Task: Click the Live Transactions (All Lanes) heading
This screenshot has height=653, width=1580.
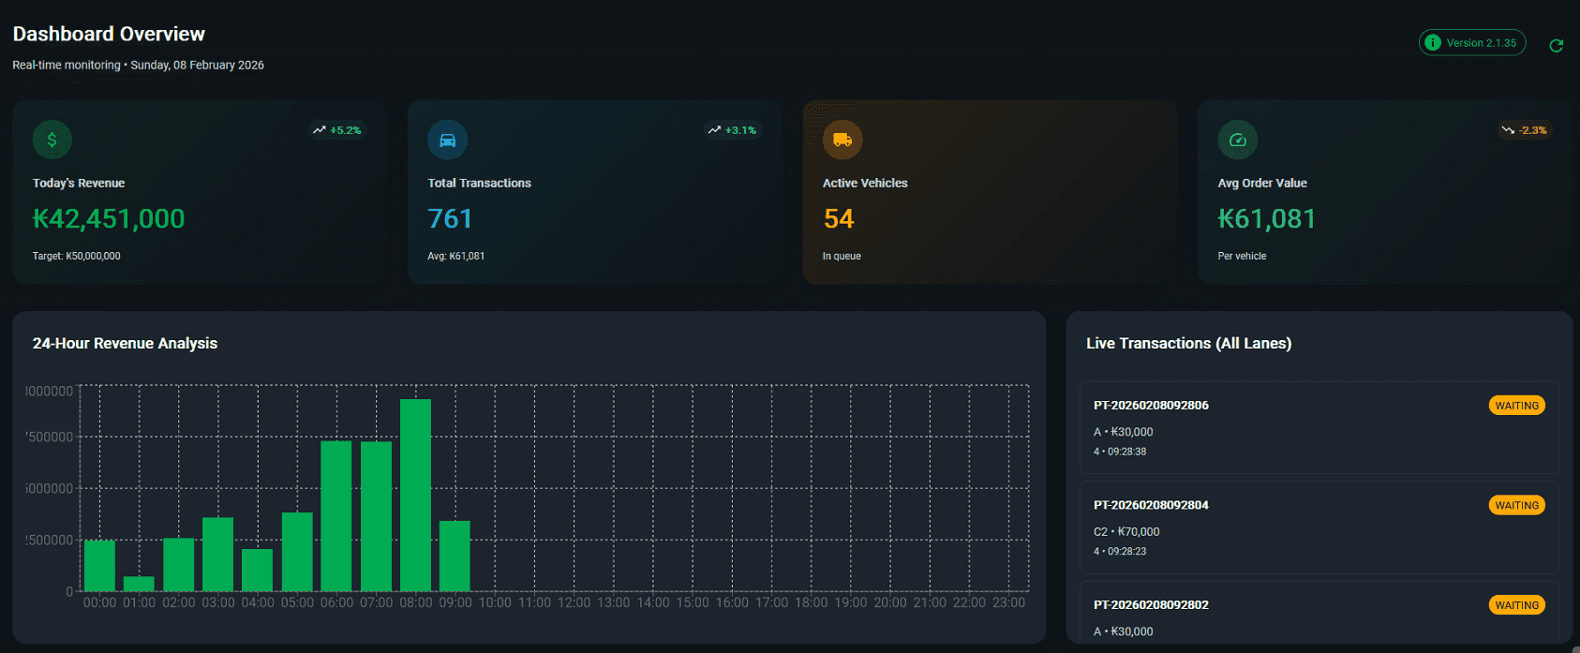Action: point(1188,344)
